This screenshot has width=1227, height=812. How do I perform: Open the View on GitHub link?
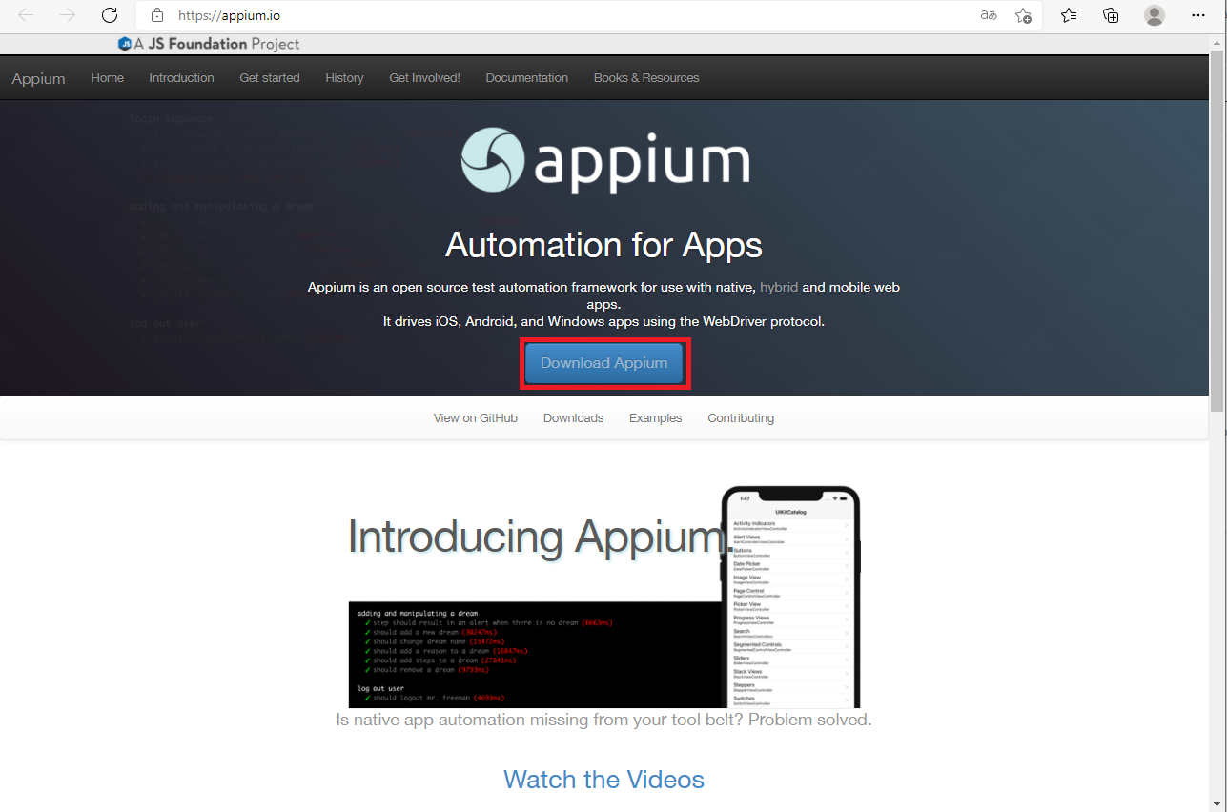point(476,418)
